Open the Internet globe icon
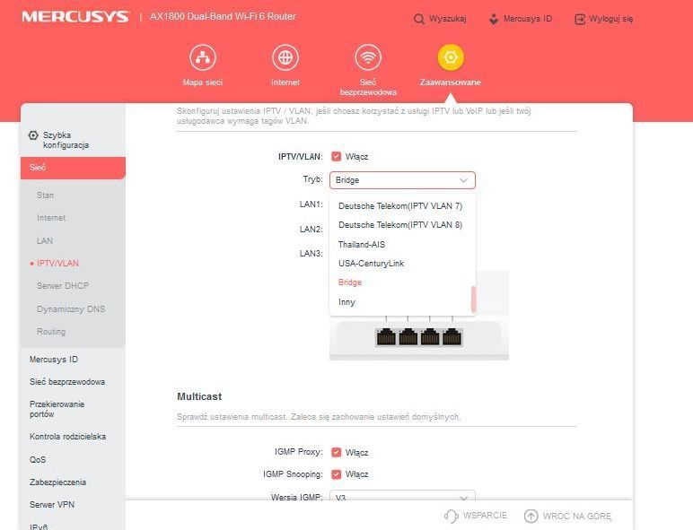Screen dimensions: 693x530 285,57
